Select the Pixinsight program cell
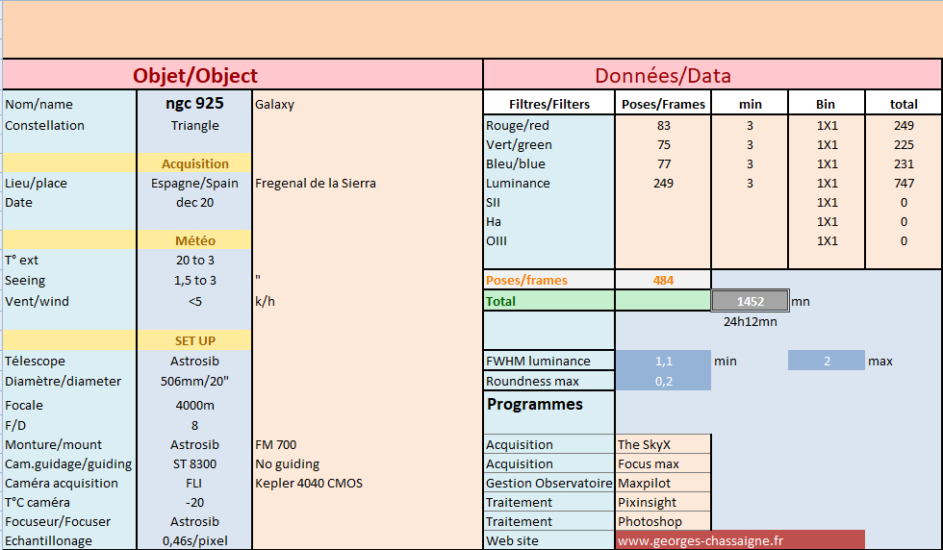 663,503
